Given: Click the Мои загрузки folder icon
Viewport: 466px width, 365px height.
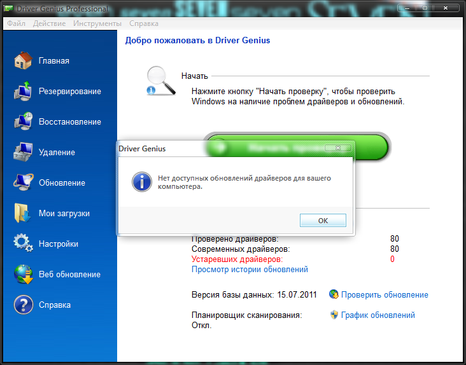Looking at the screenshot, I should (22, 213).
